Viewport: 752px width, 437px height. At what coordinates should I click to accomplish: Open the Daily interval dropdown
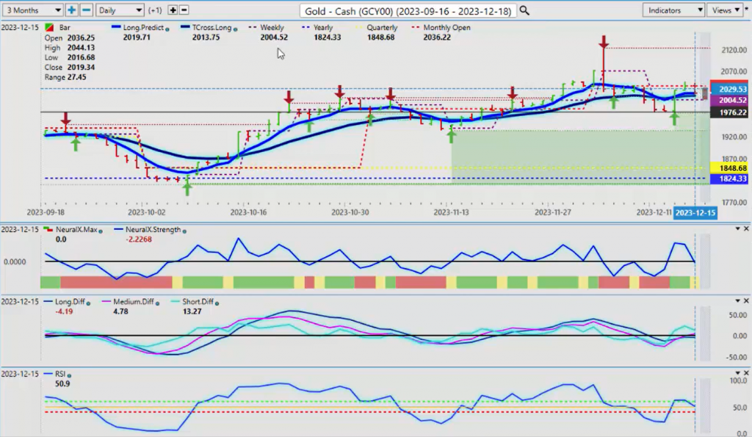[120, 10]
